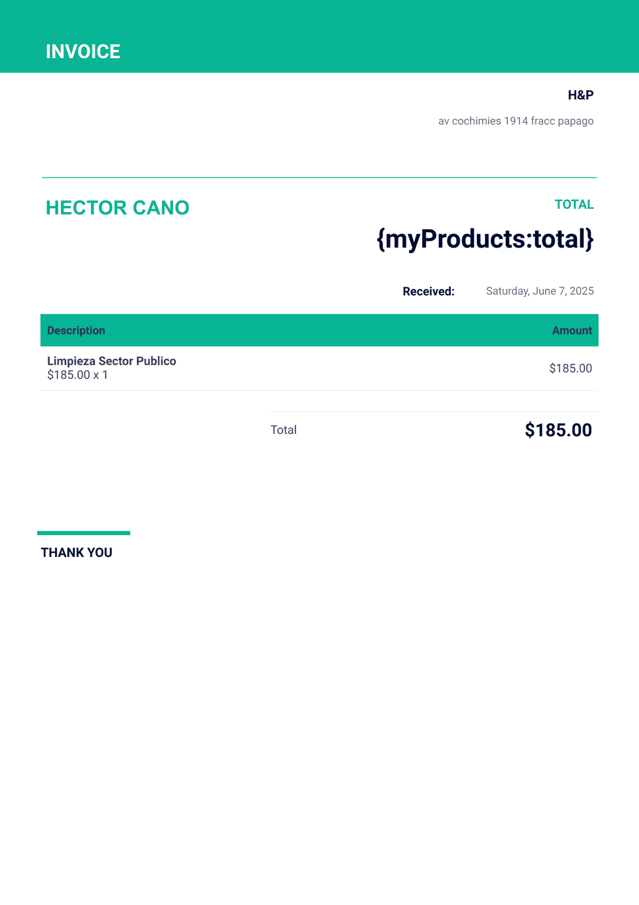Click the Description column header

pyautogui.click(x=76, y=330)
